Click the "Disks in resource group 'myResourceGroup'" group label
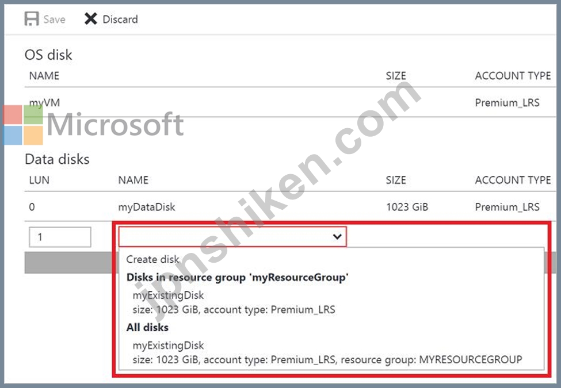 [x=238, y=278]
